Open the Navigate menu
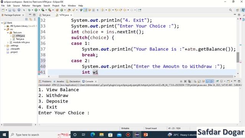 pyautogui.click(x=37, y=6)
